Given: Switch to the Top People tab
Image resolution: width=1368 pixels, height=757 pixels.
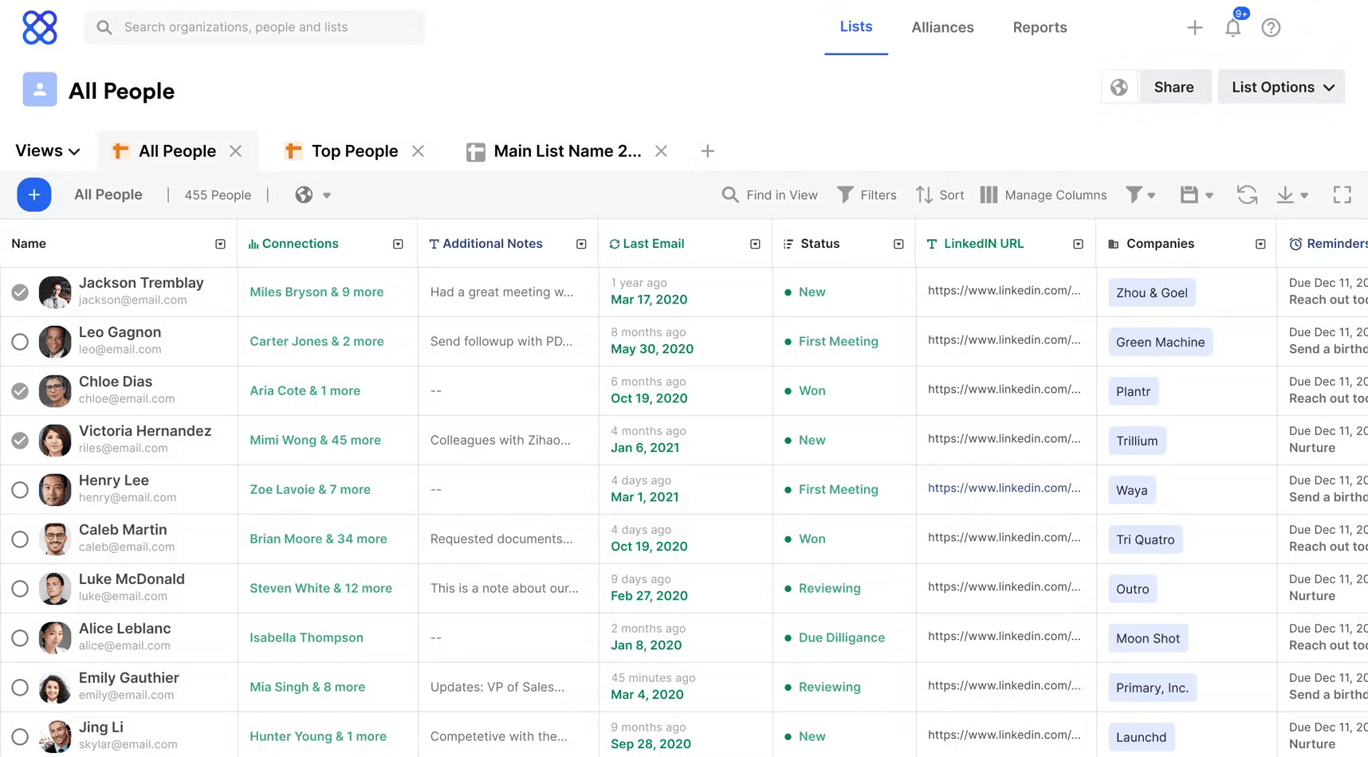Looking at the screenshot, I should (x=354, y=151).
